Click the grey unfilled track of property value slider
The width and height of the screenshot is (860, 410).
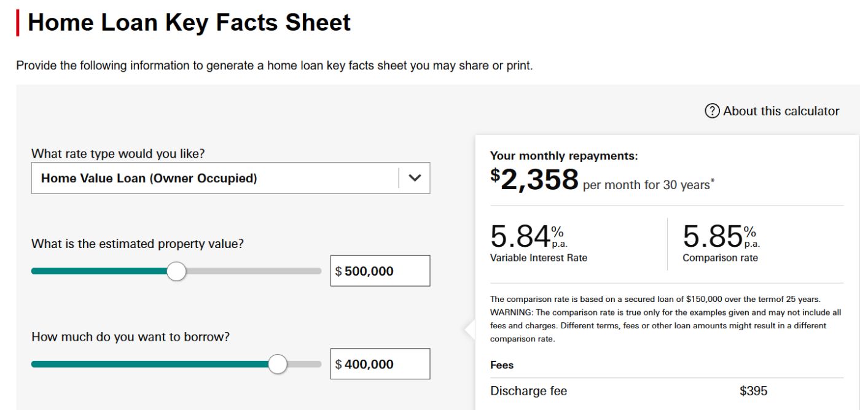click(252, 271)
